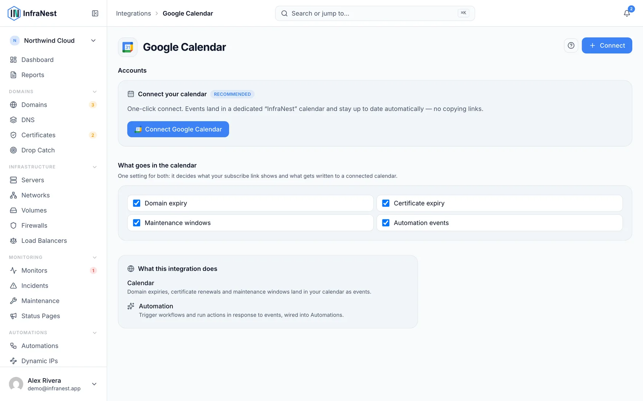The image size is (643, 401).
Task: Click the Automation heading in description card
Action: pos(156,306)
